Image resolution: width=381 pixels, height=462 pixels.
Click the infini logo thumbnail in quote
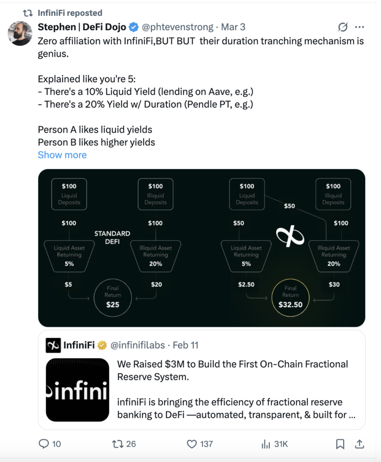click(77, 389)
